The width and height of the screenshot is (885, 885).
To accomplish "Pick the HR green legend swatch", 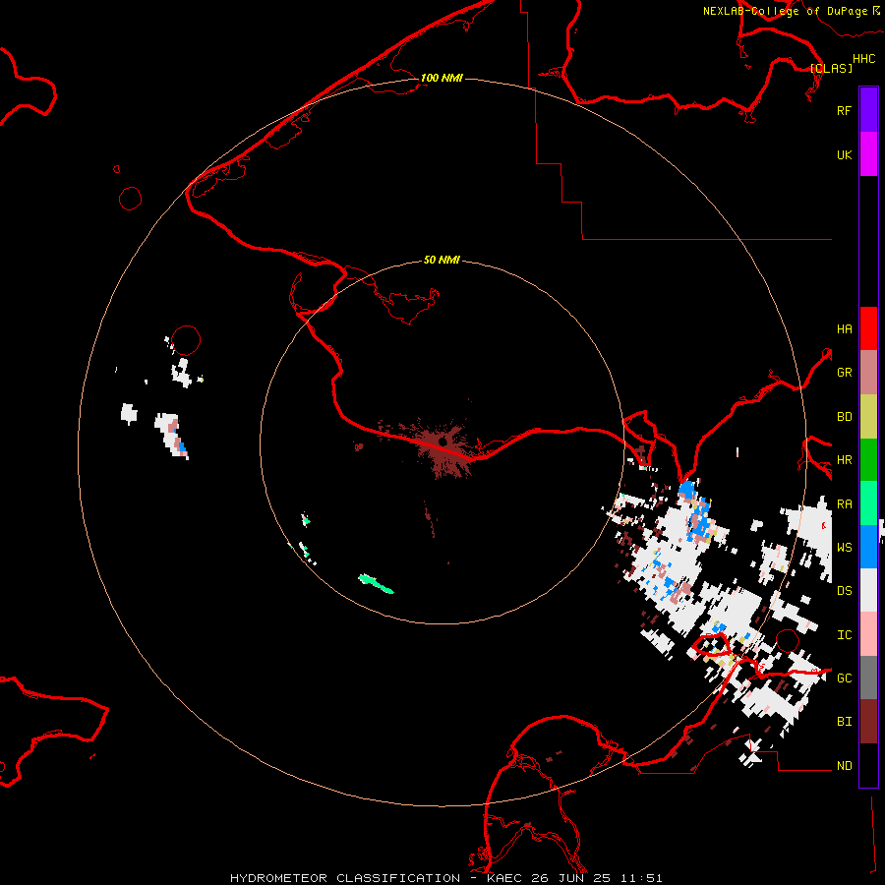I will (x=868, y=460).
